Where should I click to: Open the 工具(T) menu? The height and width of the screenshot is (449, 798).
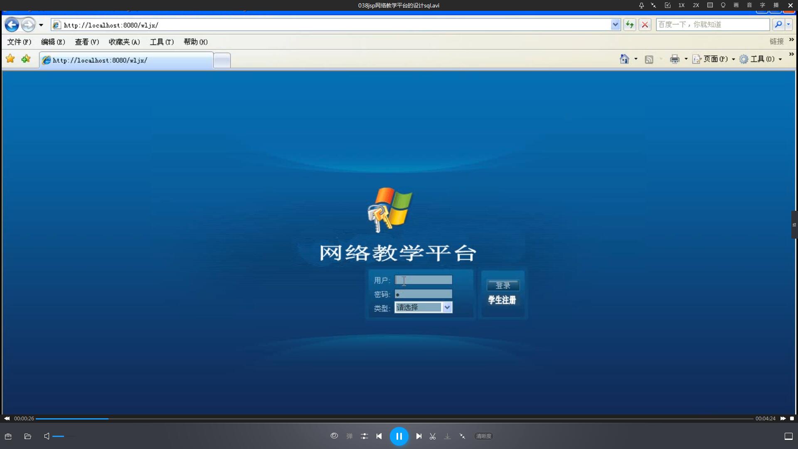pyautogui.click(x=162, y=42)
